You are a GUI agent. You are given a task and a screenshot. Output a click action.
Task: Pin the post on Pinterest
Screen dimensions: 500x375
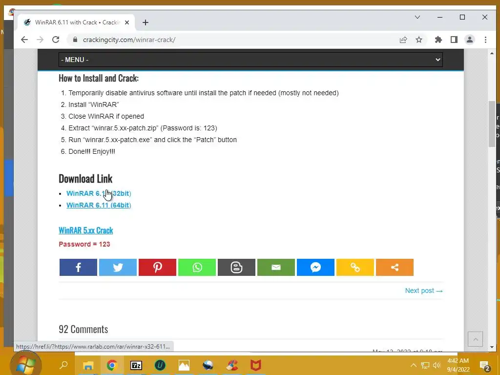pos(157,267)
